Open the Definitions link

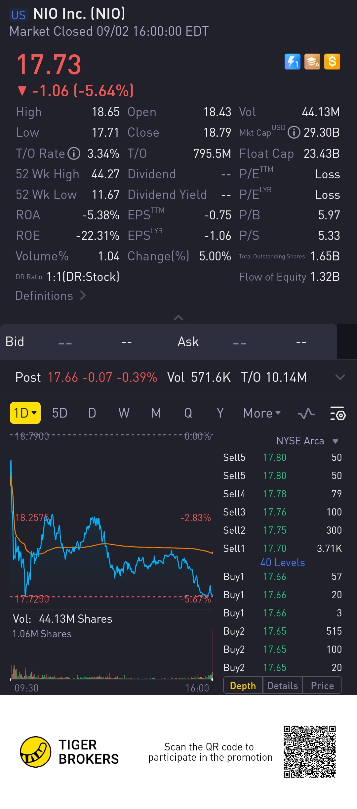tap(51, 295)
